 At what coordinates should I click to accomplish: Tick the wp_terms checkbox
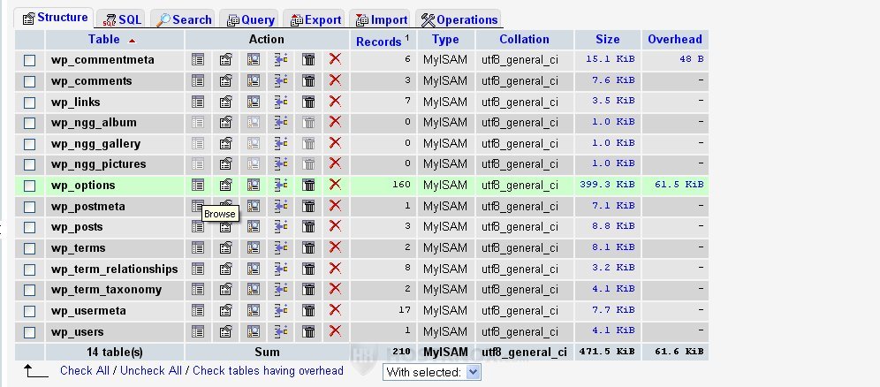click(30, 248)
